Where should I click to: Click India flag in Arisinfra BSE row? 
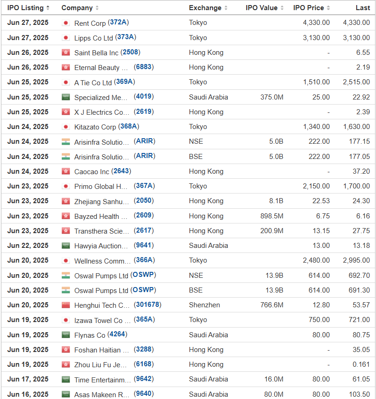tap(66, 156)
